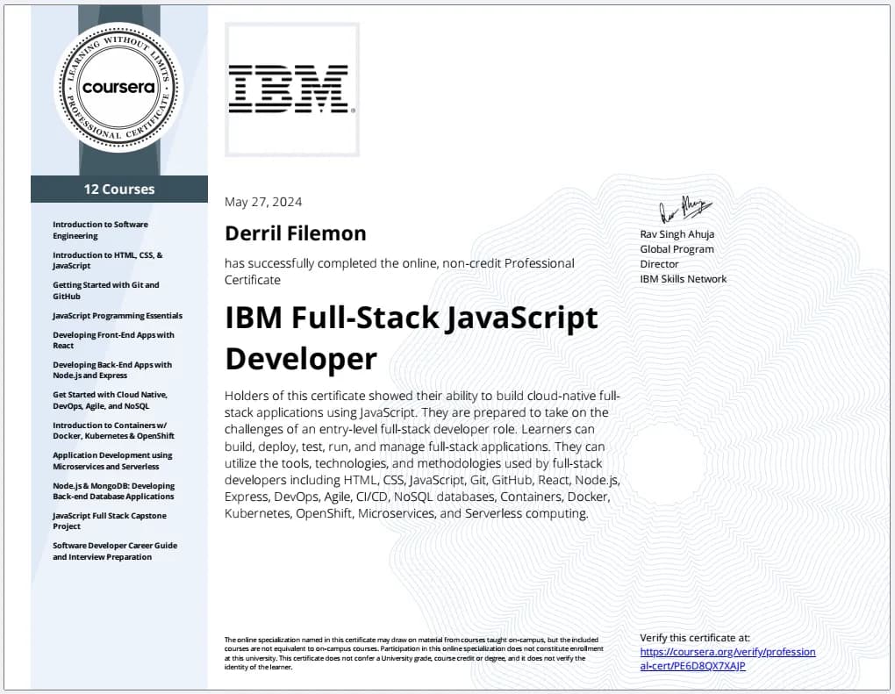Image resolution: width=895 pixels, height=694 pixels.
Task: Click 'Developing Front-End Apps with React'
Action: 113,340
